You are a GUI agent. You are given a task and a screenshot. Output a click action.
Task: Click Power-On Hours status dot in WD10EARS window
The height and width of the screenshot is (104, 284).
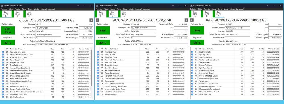(192, 65)
